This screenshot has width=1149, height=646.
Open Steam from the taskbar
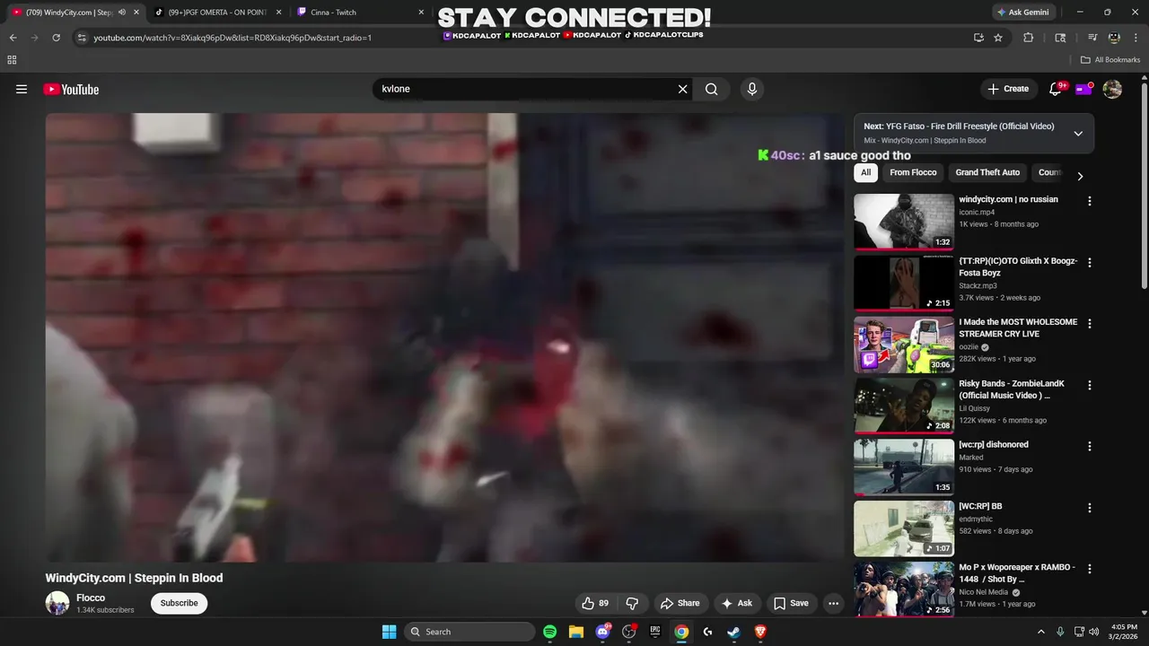[733, 632]
